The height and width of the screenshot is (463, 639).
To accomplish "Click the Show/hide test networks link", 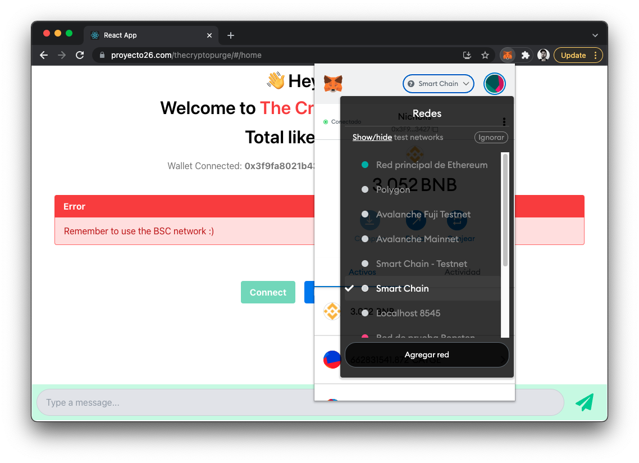I will click(x=372, y=138).
